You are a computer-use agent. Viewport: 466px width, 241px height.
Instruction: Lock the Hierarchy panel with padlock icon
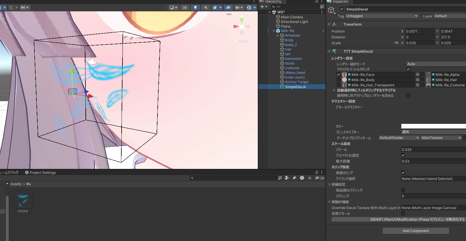pos(316,1)
